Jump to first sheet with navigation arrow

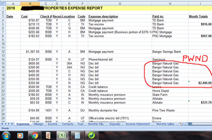2,124
